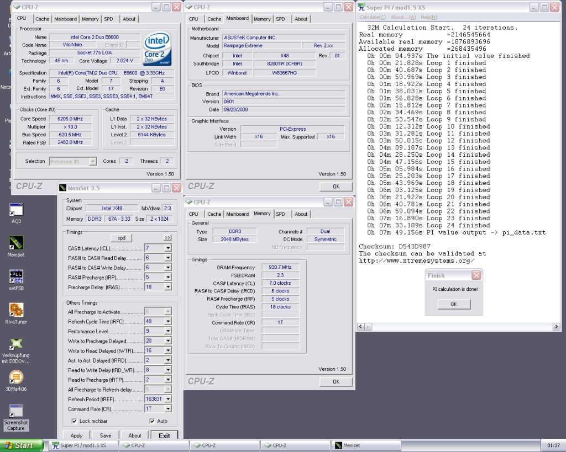Open the RAS# to CAS# Write Delay dropdown
Viewport: 566px width, 452px height.
point(168,268)
